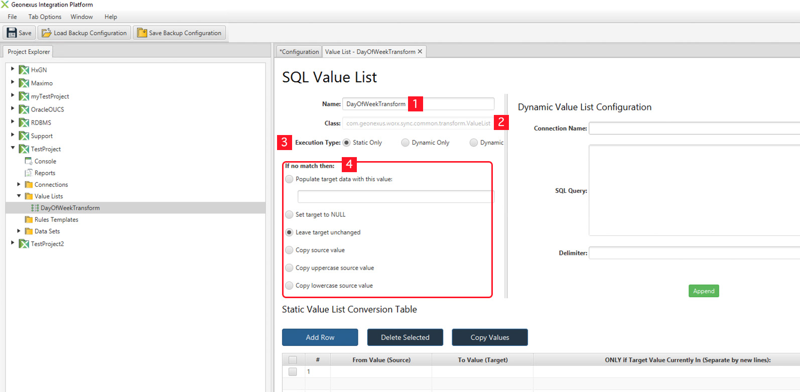
Task: Click the floppy disk Save icon
Action: (12, 33)
